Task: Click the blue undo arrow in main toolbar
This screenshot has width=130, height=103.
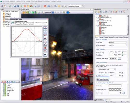Action: pos(48,6)
